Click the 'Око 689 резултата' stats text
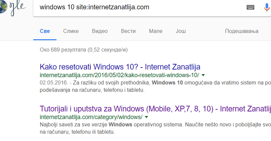Screen dimensions: 271x141 [x=84, y=50]
